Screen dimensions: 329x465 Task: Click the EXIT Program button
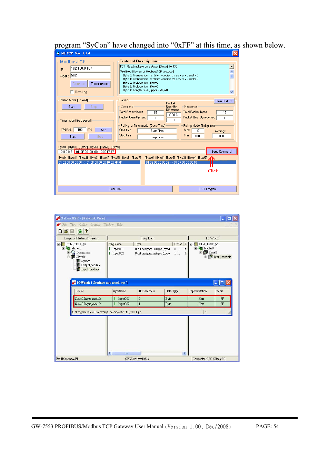[208, 189]
